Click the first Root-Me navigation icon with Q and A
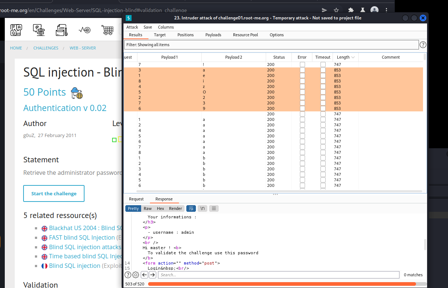 16,30
